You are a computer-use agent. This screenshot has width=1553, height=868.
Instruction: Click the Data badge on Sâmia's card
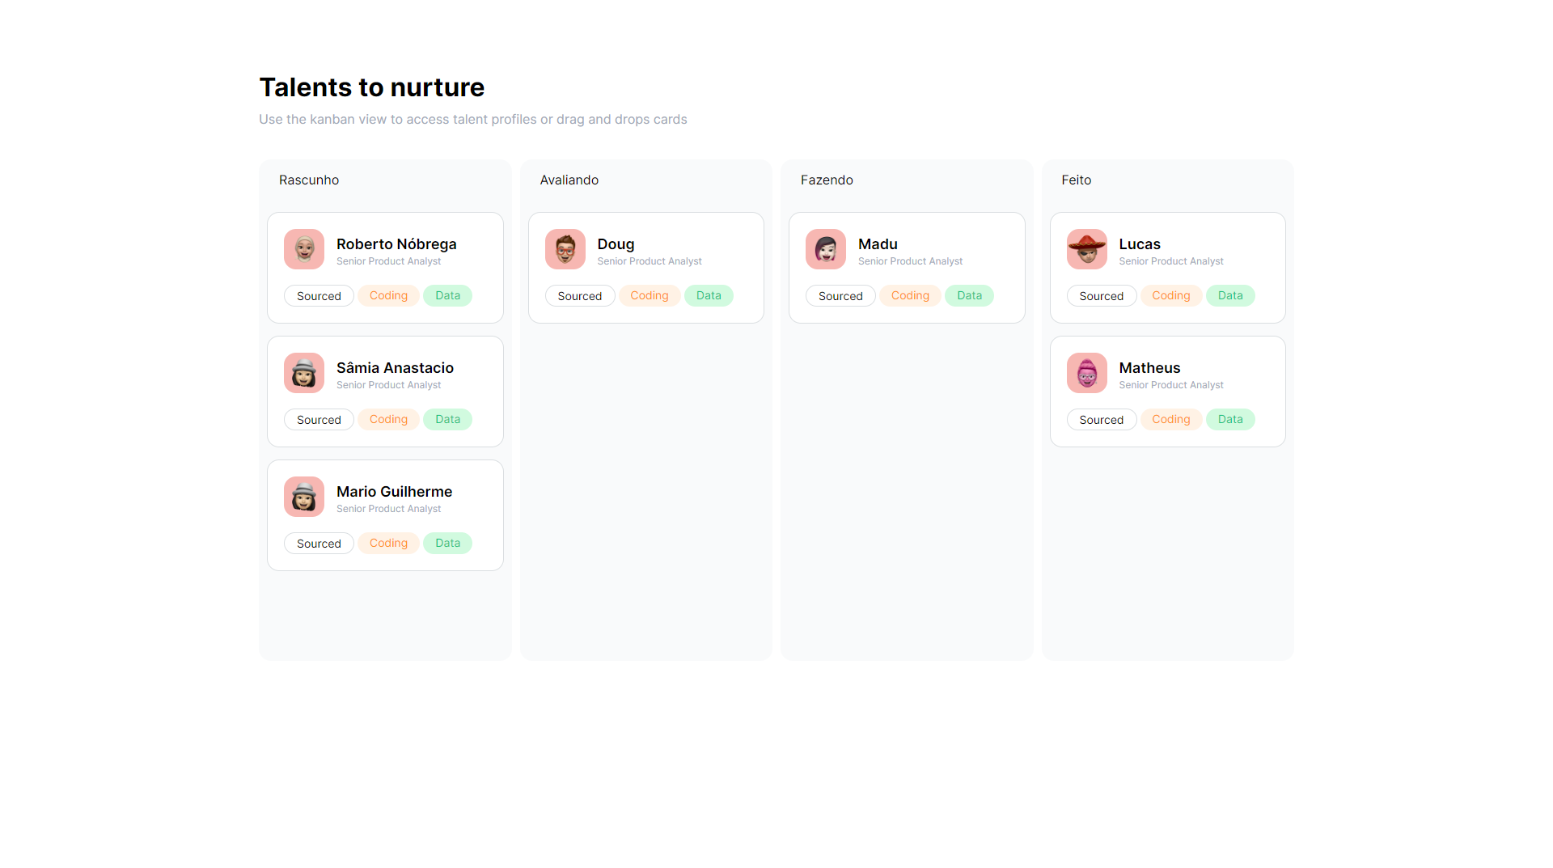(x=447, y=419)
